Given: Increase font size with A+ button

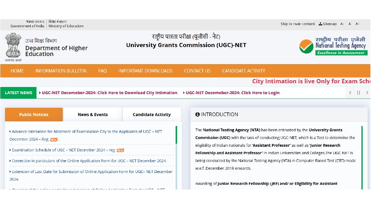Looking at the screenshot, I should [357, 24].
